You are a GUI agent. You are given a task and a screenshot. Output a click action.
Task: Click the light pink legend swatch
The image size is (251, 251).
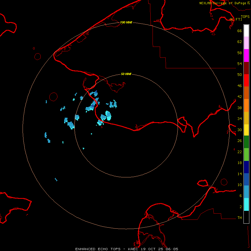coord(246,43)
